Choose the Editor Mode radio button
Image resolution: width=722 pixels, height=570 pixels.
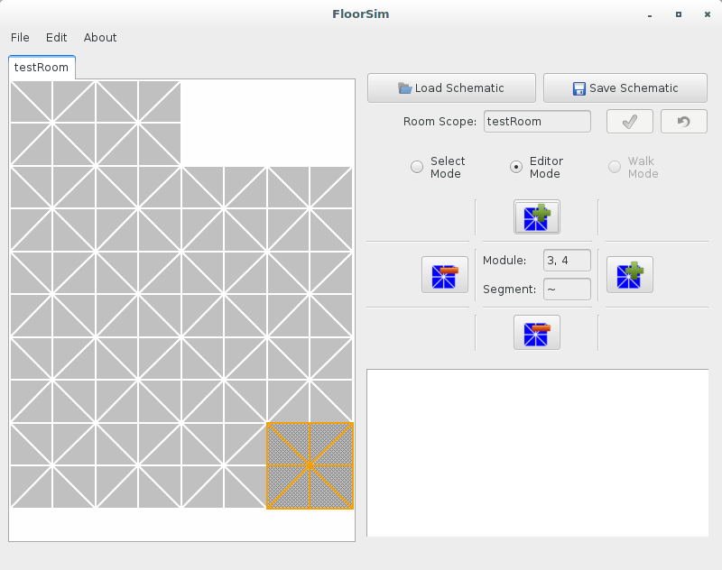point(516,167)
